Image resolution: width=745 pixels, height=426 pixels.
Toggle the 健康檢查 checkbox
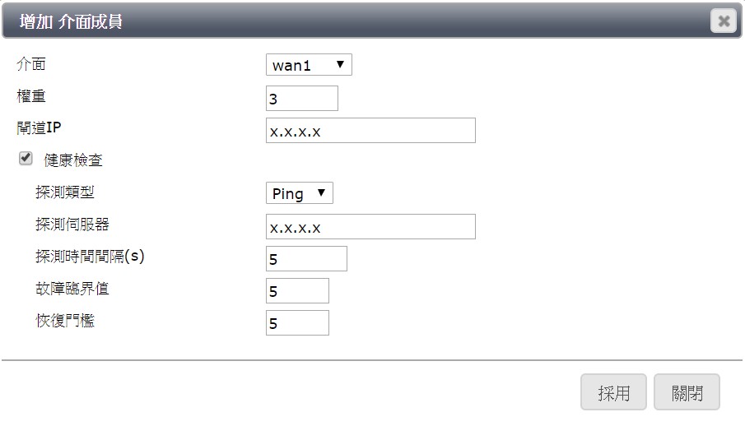pos(26,159)
